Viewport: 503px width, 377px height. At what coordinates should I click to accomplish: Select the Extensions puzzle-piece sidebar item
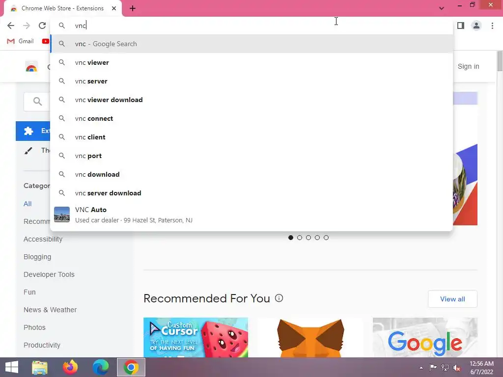[x=33, y=131]
